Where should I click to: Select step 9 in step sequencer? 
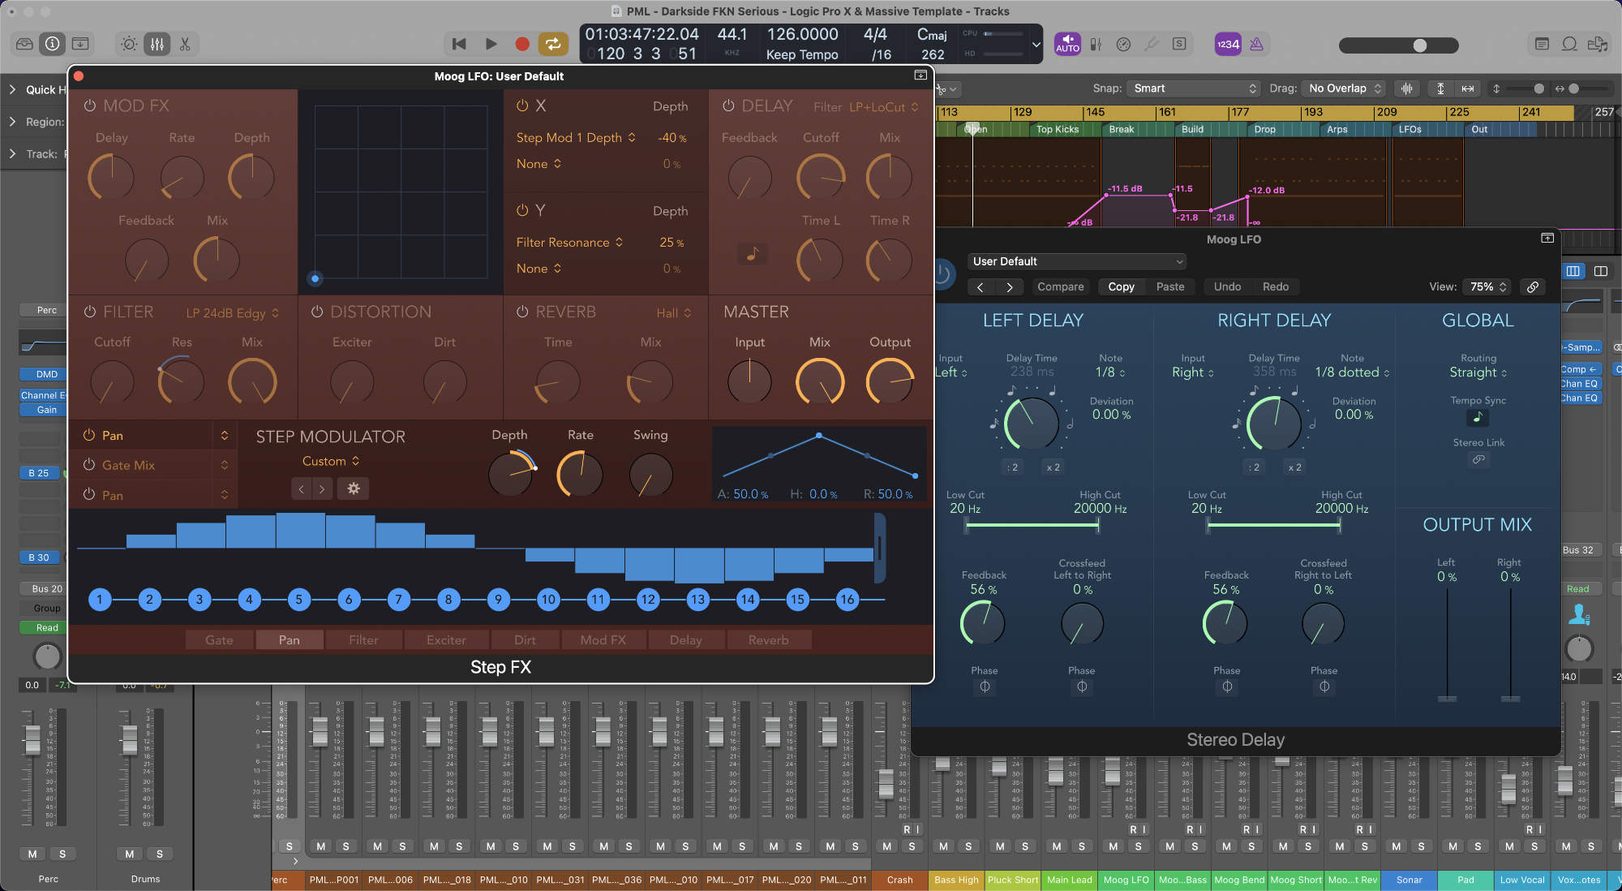point(498,600)
